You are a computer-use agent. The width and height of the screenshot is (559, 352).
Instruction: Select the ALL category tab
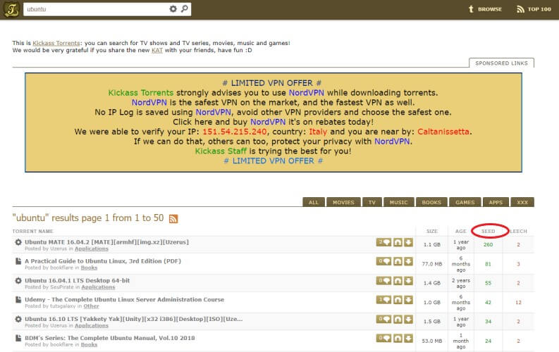(314, 202)
